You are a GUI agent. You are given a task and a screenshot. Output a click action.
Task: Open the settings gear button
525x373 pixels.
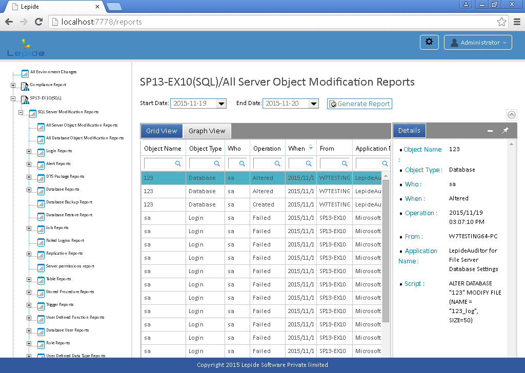(429, 42)
